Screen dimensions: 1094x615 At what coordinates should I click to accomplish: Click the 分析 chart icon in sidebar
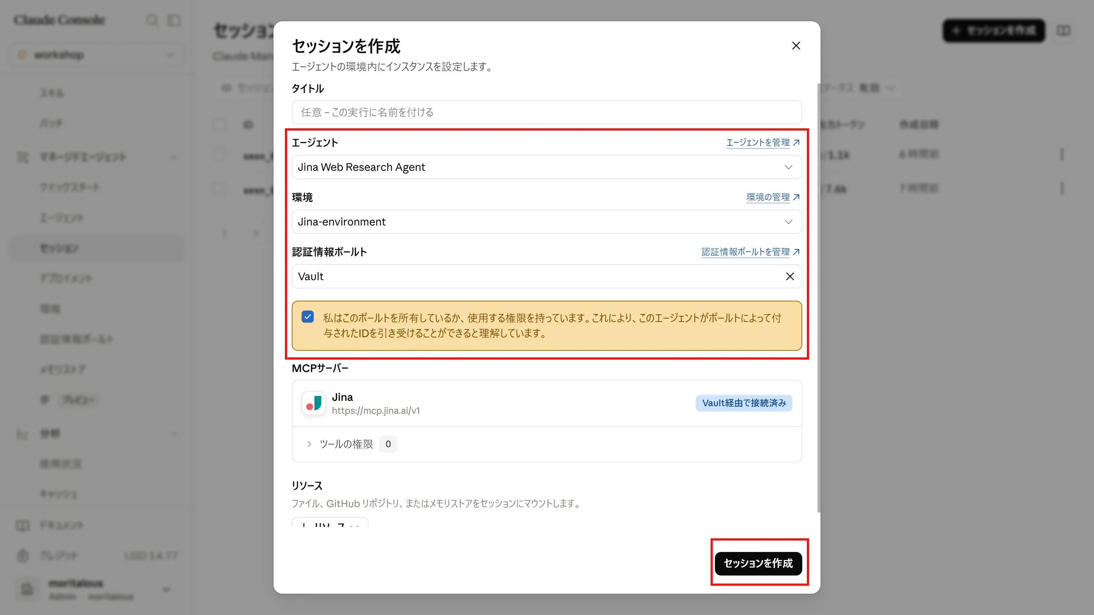point(22,434)
